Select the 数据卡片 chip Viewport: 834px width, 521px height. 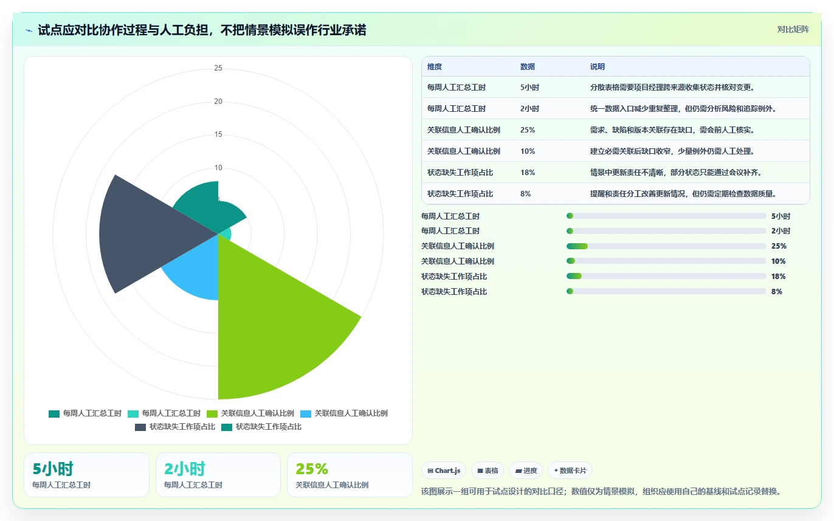pyautogui.click(x=570, y=471)
